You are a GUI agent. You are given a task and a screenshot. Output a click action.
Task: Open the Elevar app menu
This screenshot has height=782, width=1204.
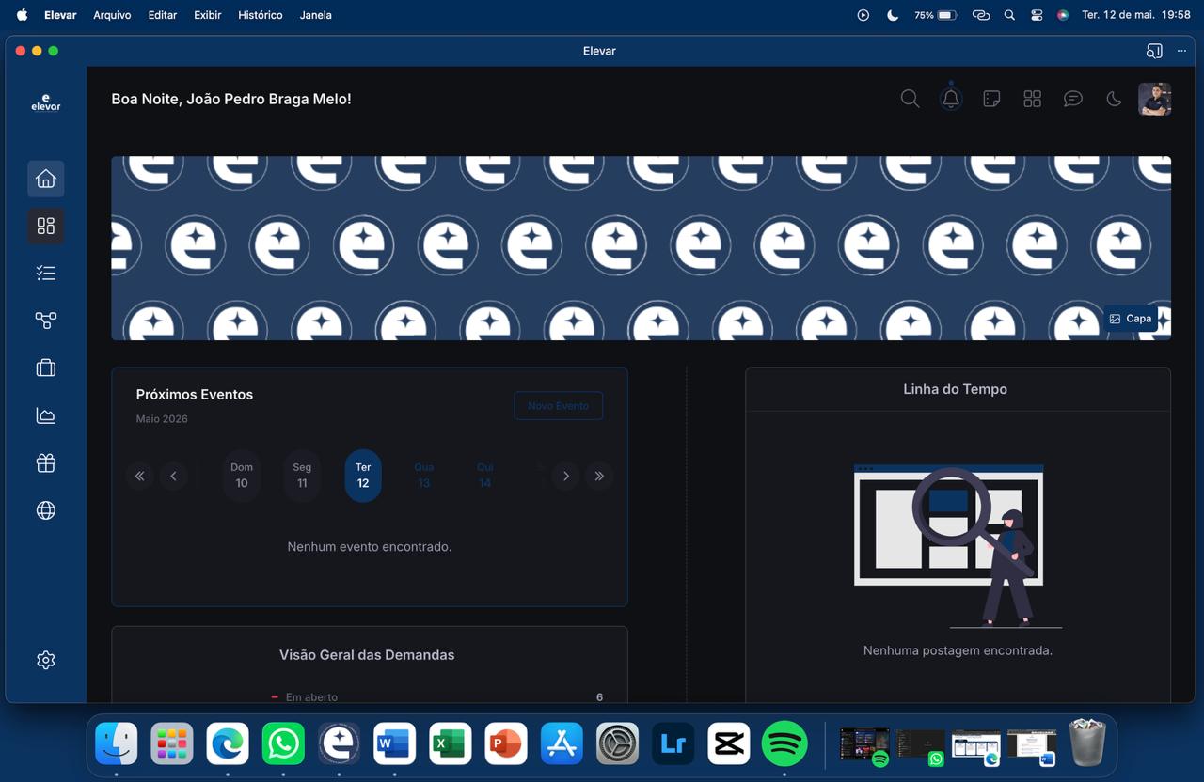(x=60, y=15)
